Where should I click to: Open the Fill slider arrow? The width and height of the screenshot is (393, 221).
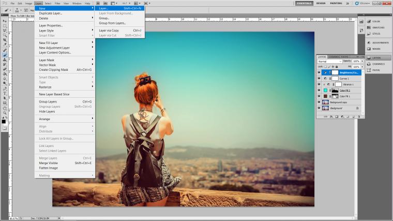pyautogui.click(x=362, y=67)
